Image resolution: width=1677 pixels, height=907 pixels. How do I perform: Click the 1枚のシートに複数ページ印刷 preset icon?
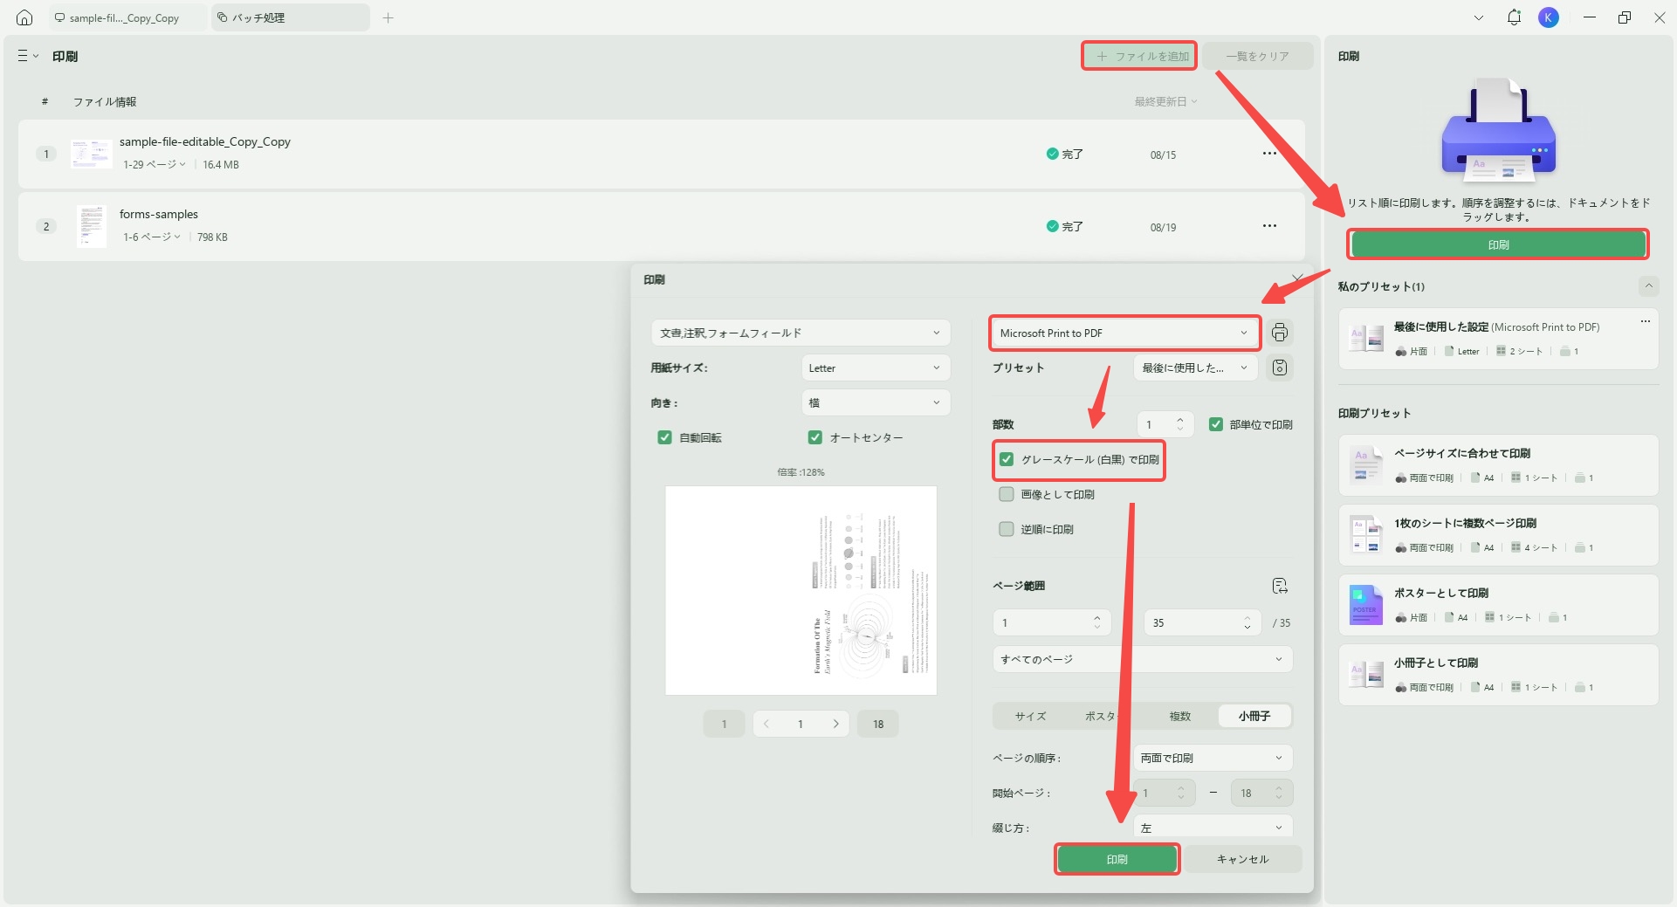coord(1366,535)
